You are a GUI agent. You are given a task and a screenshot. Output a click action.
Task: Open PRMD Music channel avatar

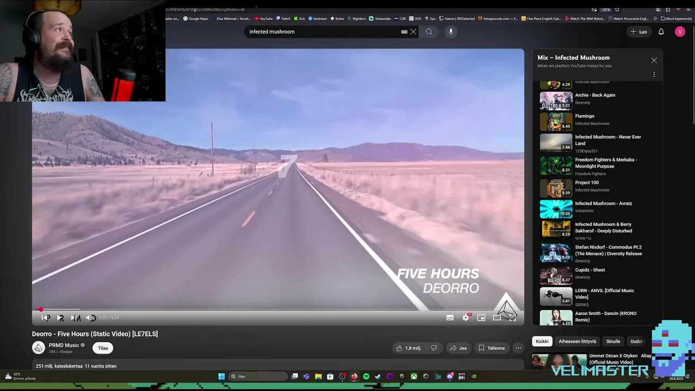(x=39, y=348)
